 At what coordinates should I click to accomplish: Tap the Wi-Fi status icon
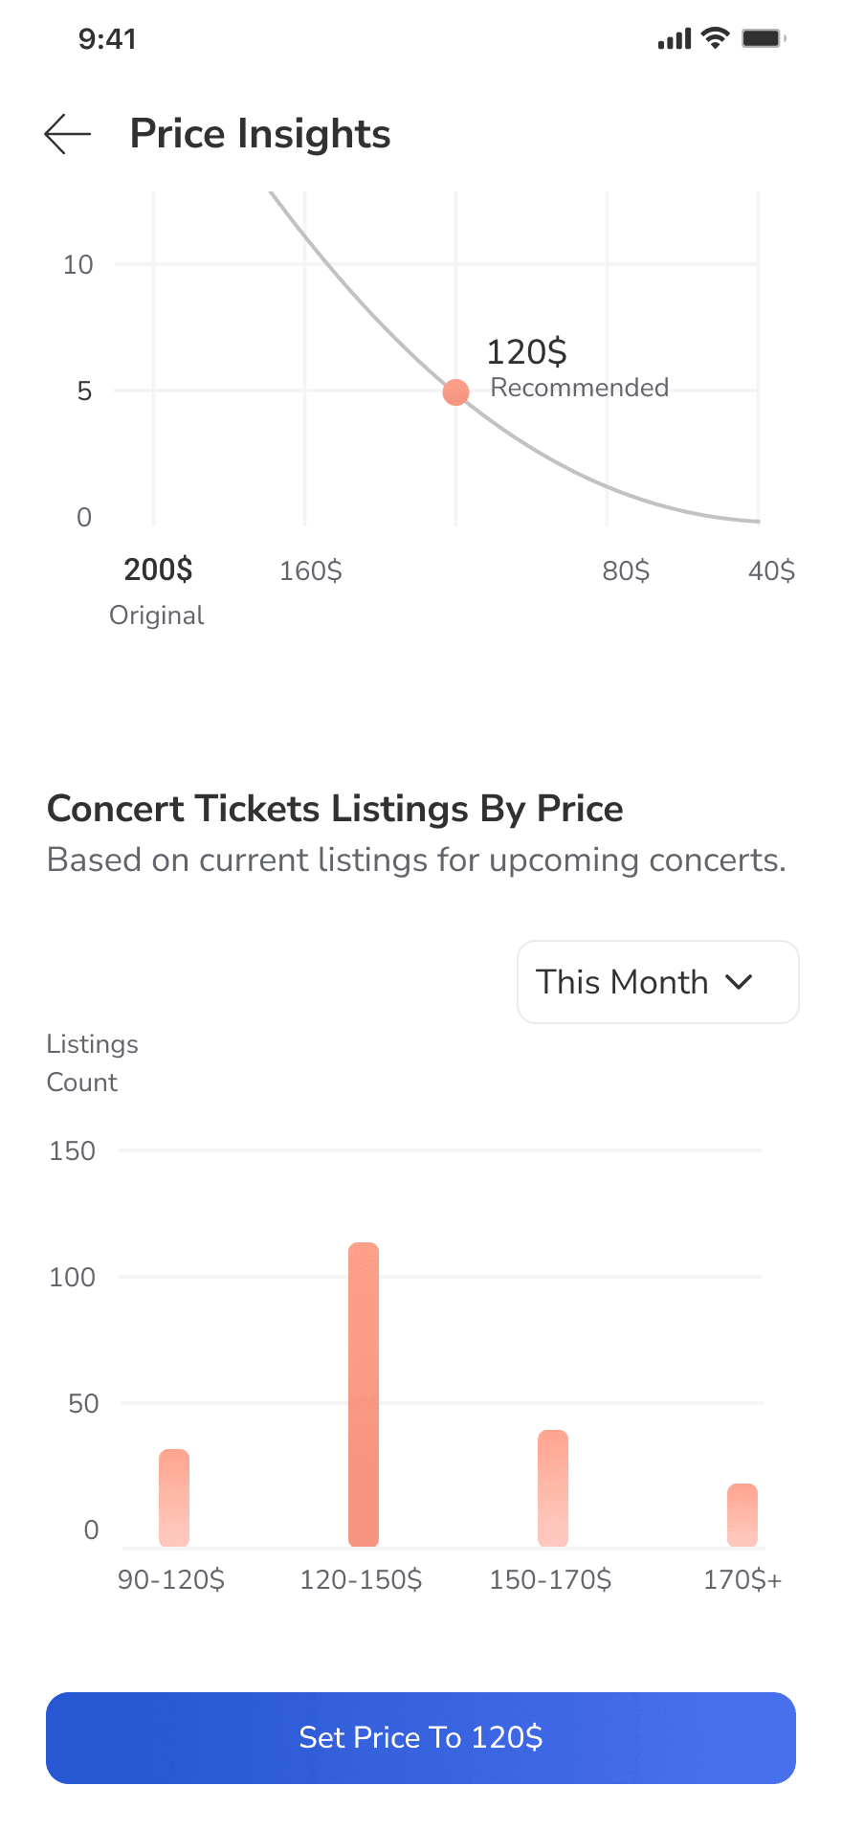[715, 38]
